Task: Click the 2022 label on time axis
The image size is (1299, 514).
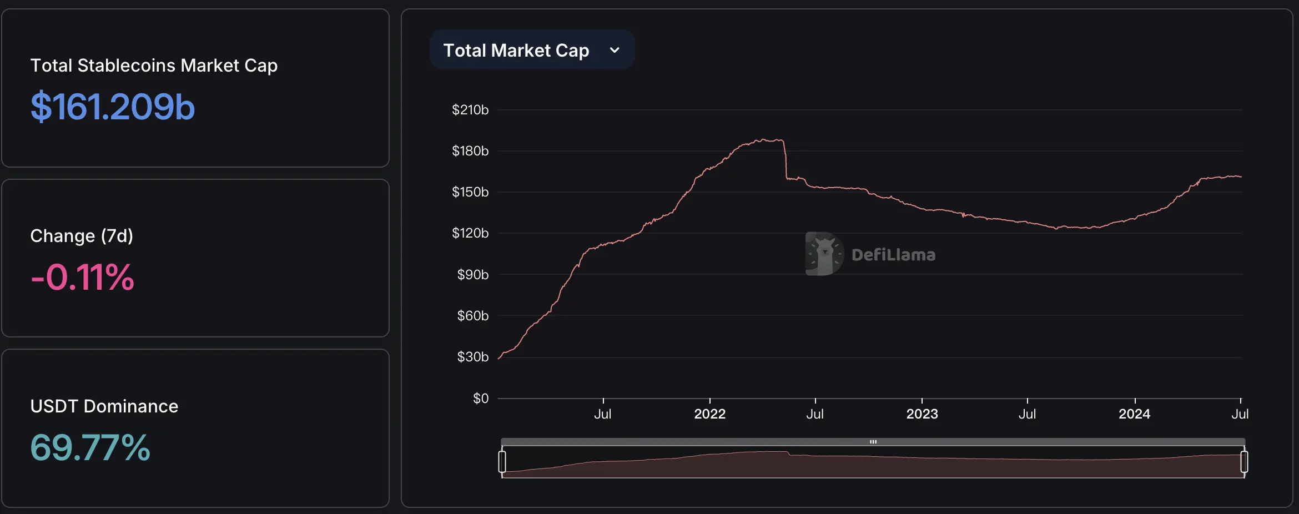Action: 709,414
